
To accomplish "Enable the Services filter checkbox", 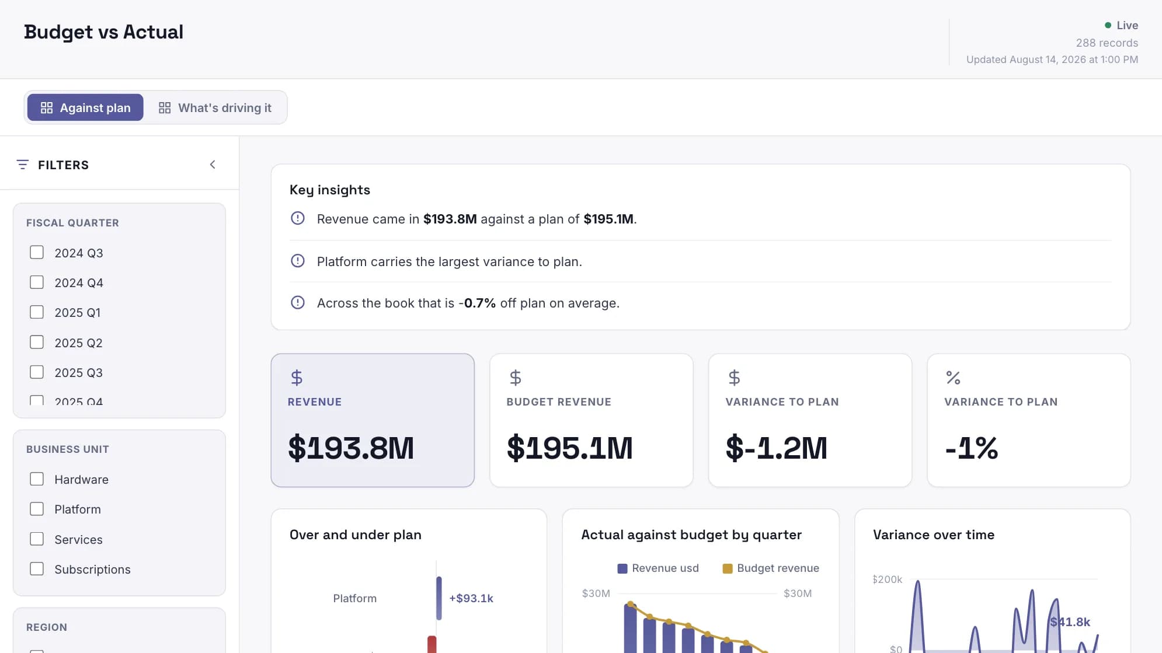I will tap(37, 539).
